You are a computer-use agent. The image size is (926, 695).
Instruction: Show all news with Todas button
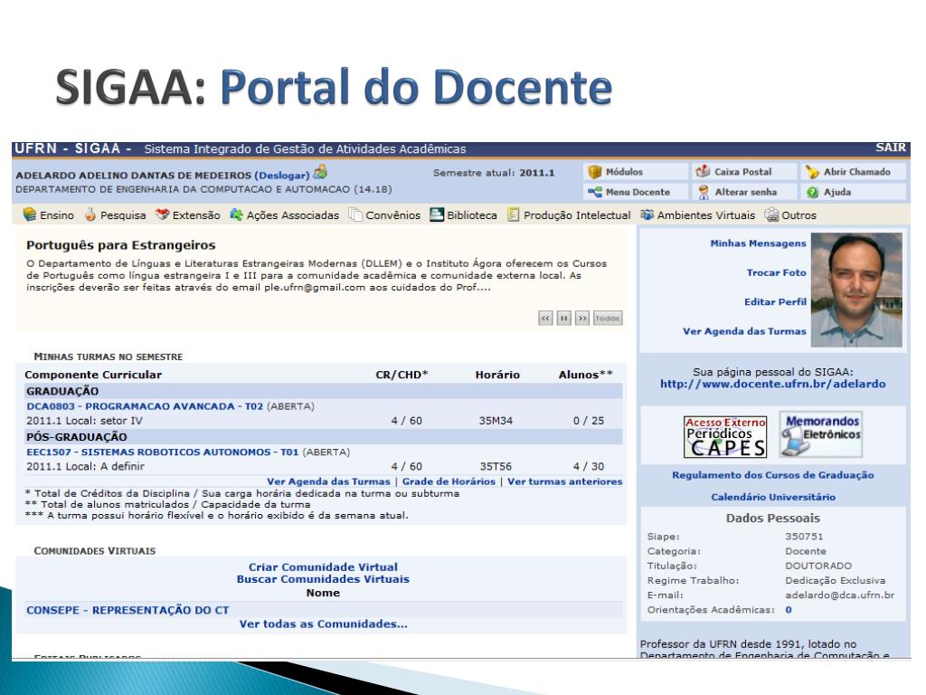tap(607, 319)
